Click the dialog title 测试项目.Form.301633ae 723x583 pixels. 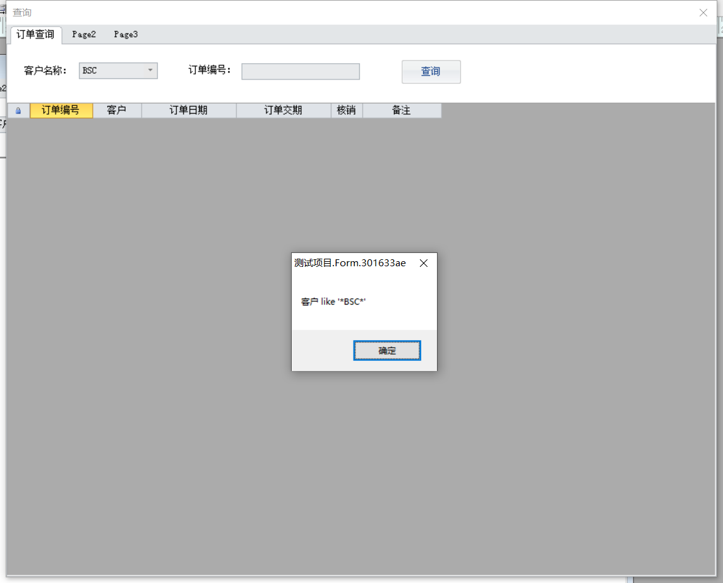(x=350, y=263)
